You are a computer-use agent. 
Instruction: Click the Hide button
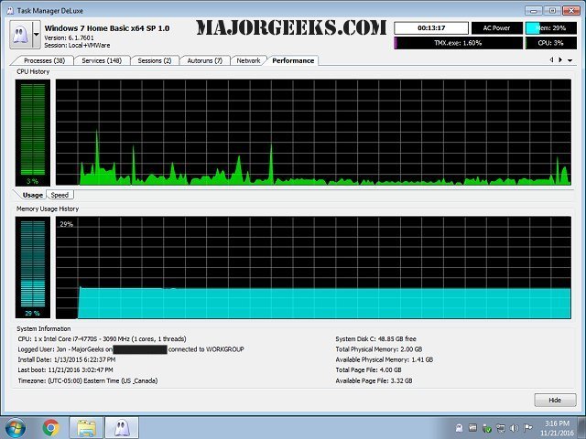pos(555,401)
